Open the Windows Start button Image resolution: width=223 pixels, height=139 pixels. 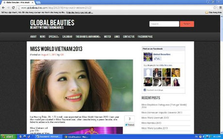pyautogui.click(x=8, y=137)
